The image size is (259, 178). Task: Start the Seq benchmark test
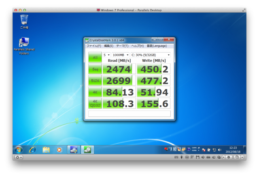click(95, 69)
